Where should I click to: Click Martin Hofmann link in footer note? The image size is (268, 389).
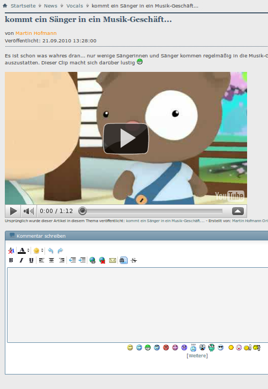[x=247, y=221]
